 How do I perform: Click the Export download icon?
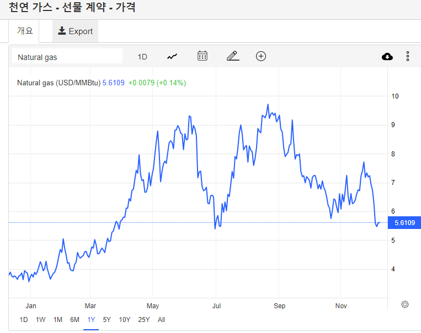(x=62, y=31)
